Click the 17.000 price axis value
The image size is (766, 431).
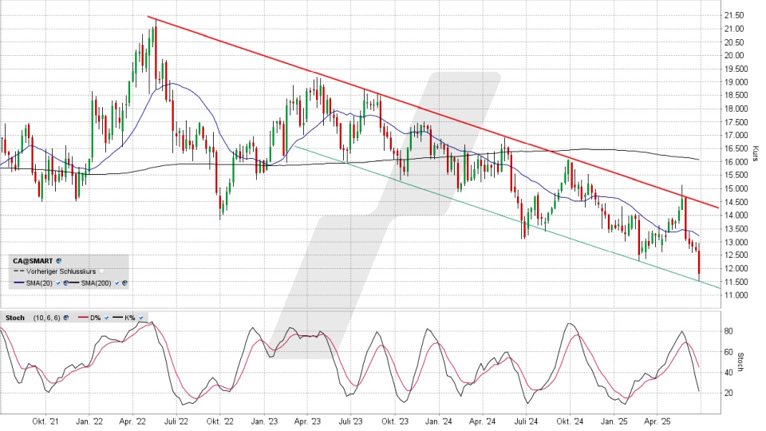tap(736, 136)
